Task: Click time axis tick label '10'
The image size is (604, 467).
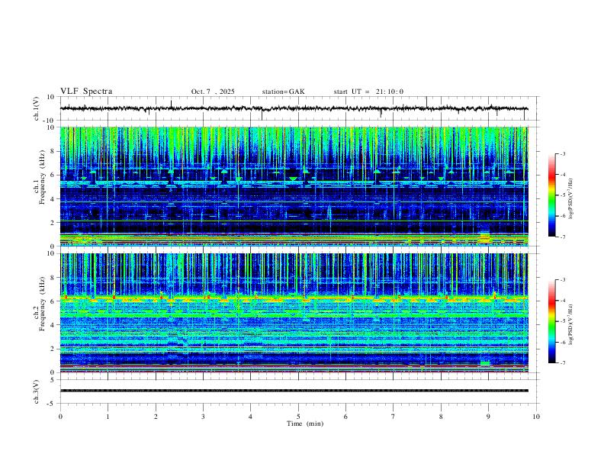Action: click(536, 417)
